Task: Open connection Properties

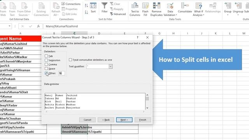Action: coord(70,9)
